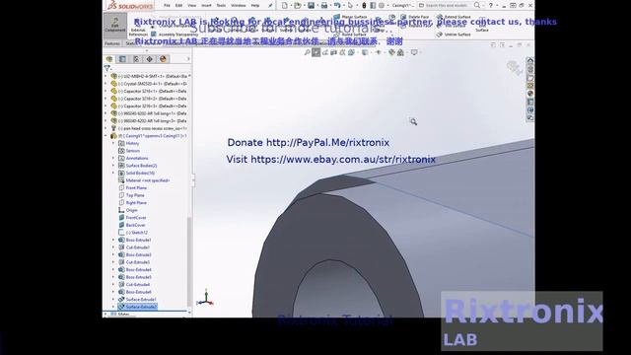The image size is (631, 355).
Task: Click the Undo icon in toolbar
Action: tap(337, 6)
